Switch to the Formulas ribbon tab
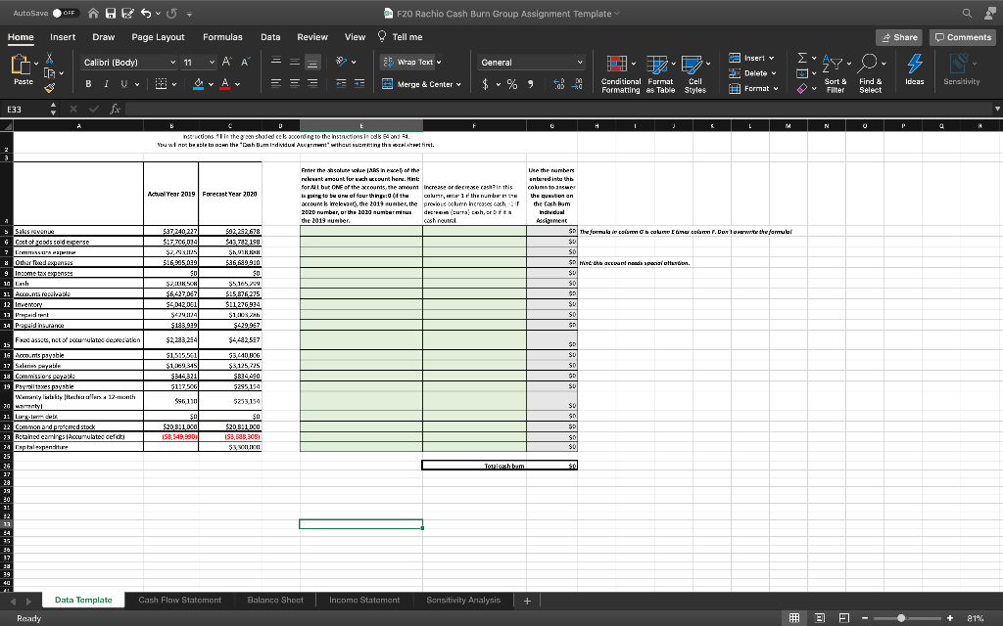This screenshot has width=1003, height=626. [222, 37]
